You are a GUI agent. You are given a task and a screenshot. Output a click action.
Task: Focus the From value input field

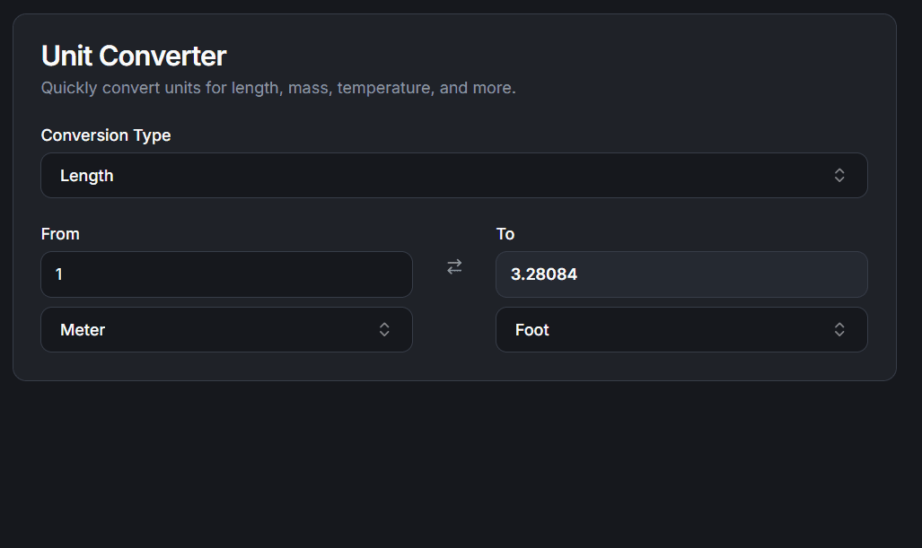pos(226,274)
